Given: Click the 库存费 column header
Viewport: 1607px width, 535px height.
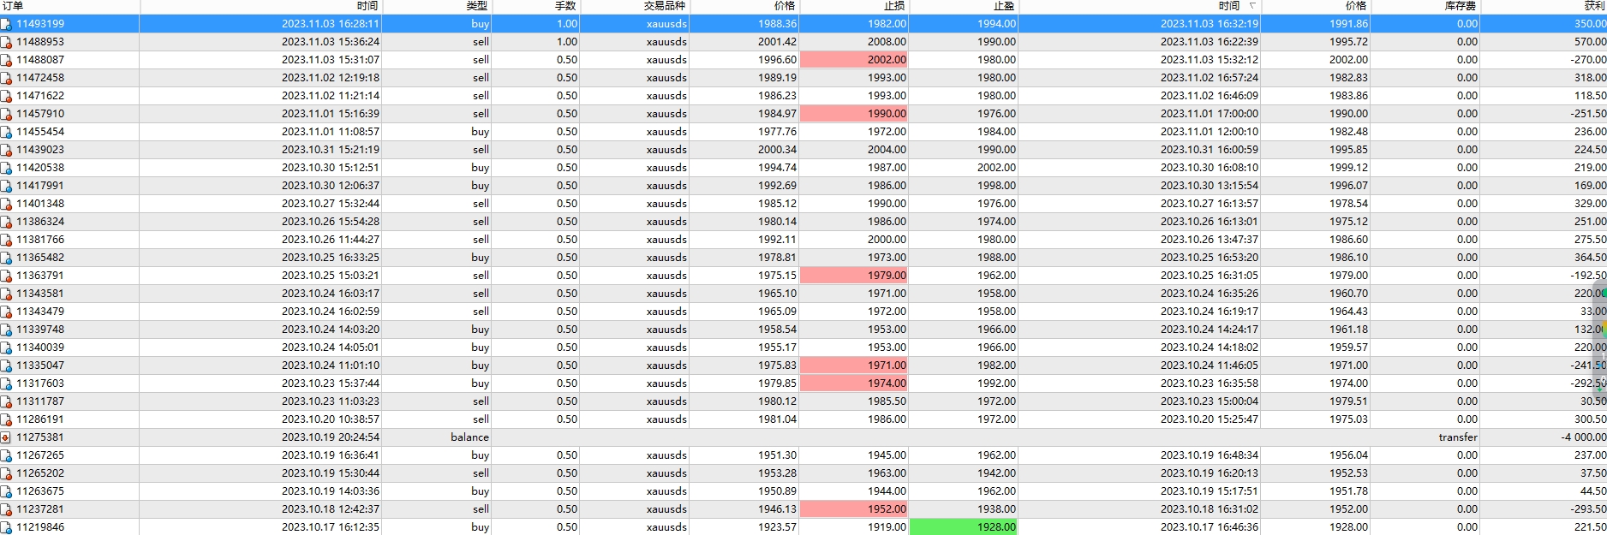Looking at the screenshot, I should [1426, 6].
